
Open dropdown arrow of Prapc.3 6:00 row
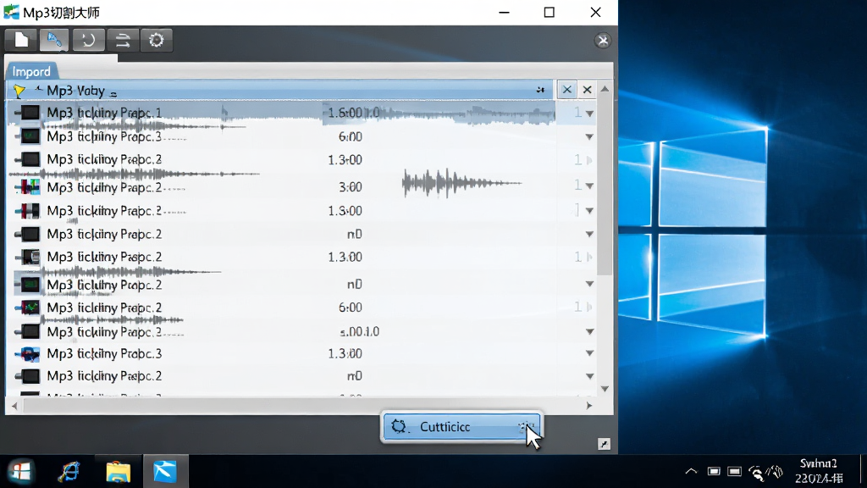click(589, 136)
